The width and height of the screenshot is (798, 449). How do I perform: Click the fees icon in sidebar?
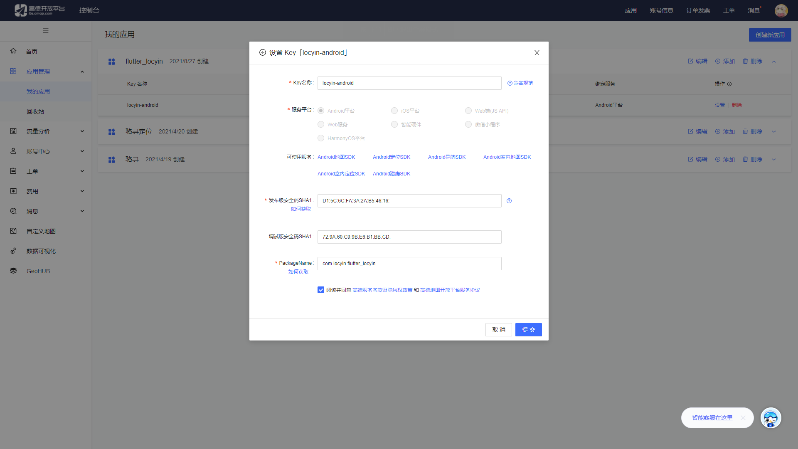[13, 191]
